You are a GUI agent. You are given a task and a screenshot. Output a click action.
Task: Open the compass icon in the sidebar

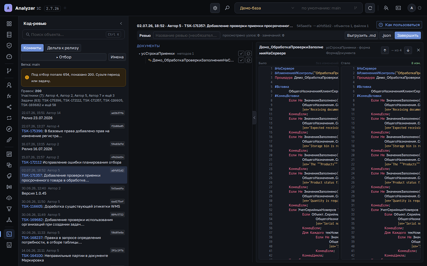point(9,129)
